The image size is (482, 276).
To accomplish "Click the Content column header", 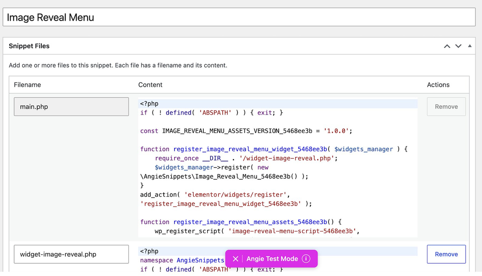I will (150, 84).
